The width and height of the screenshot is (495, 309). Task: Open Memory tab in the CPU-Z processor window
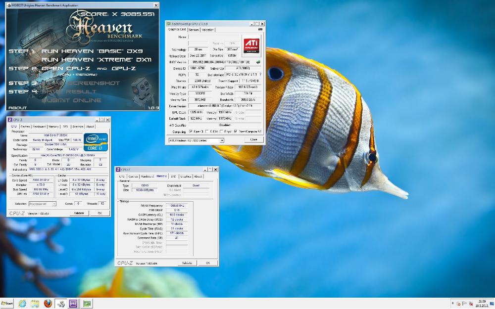(x=53, y=127)
